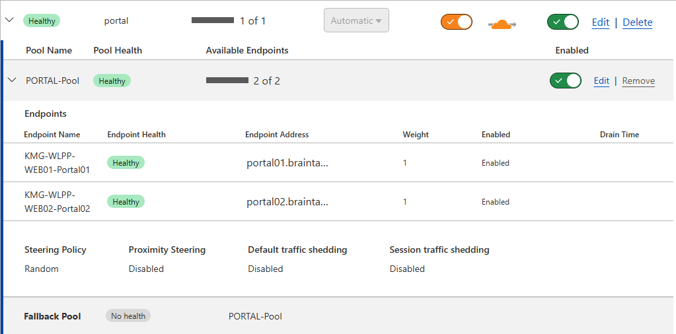The width and height of the screenshot is (676, 334).
Task: Toggle the orange proxy switch for portal
Action: coord(457,22)
